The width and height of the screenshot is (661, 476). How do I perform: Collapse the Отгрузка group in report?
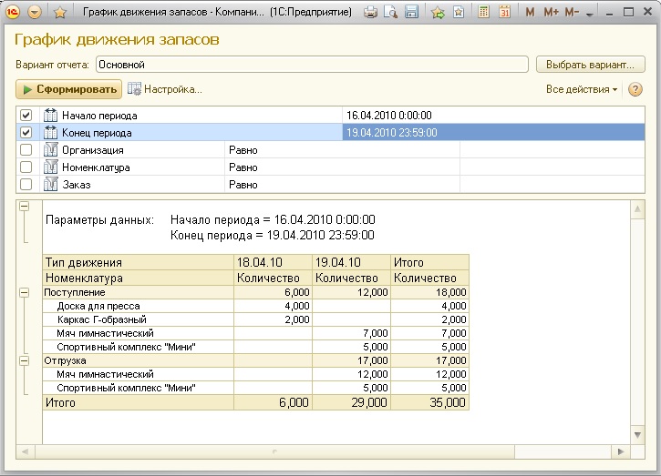coord(25,360)
